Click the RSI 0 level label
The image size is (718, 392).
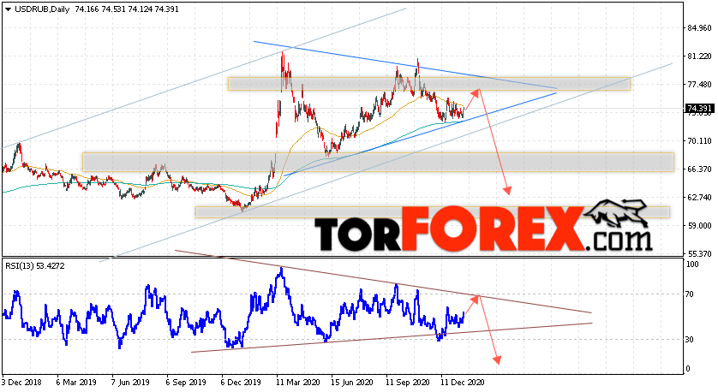coord(689,369)
